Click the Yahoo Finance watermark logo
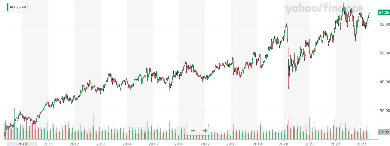Image resolution: width=390 pixels, height=146 pixels. pyautogui.click(x=324, y=9)
